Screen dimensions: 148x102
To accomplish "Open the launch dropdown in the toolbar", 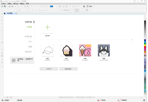I will click(x=90, y=6).
